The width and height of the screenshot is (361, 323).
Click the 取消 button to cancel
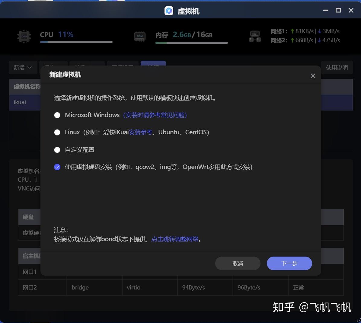[238, 263]
